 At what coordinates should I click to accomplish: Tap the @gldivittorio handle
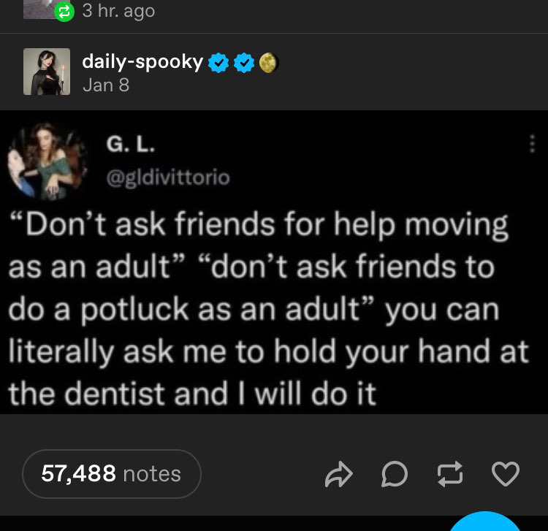tap(168, 177)
